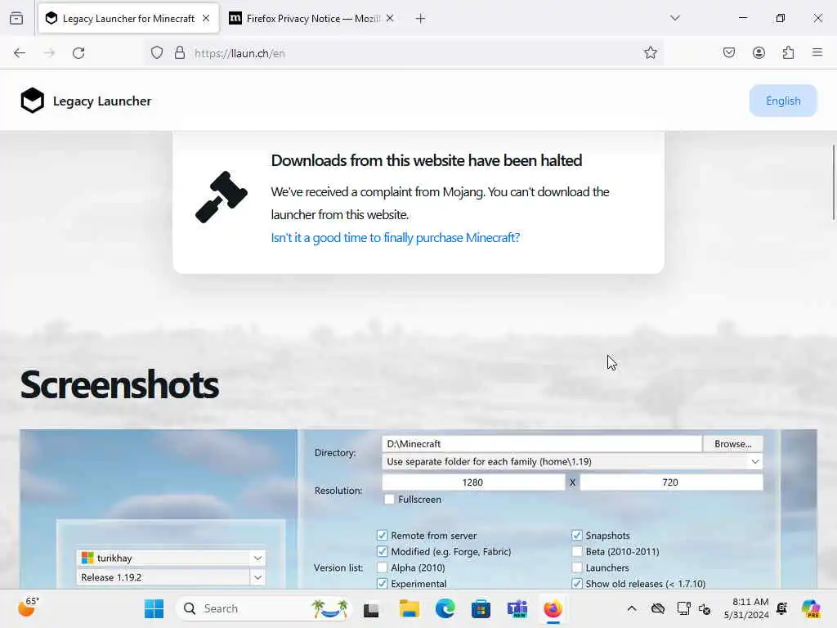
Task: Enable Launchers checkbox
Action: (x=577, y=567)
